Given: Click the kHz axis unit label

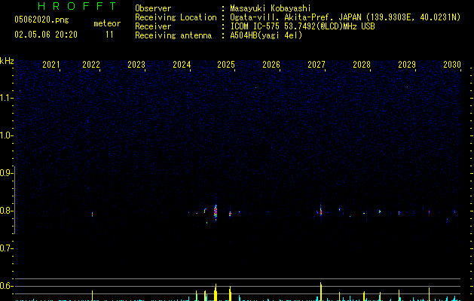Looking at the screenshot, I should [x=7, y=61].
